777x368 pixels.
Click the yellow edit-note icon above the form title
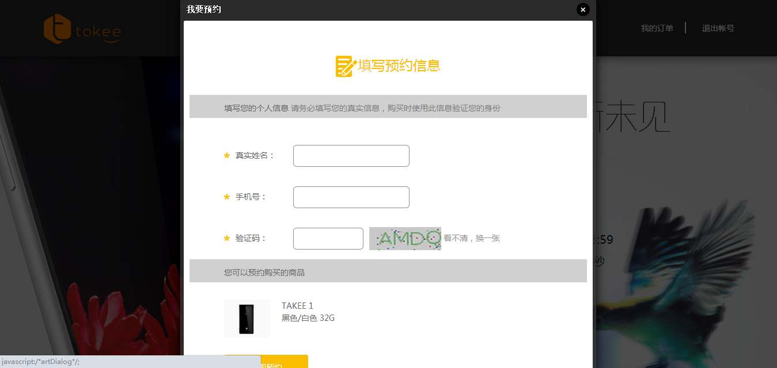(344, 66)
